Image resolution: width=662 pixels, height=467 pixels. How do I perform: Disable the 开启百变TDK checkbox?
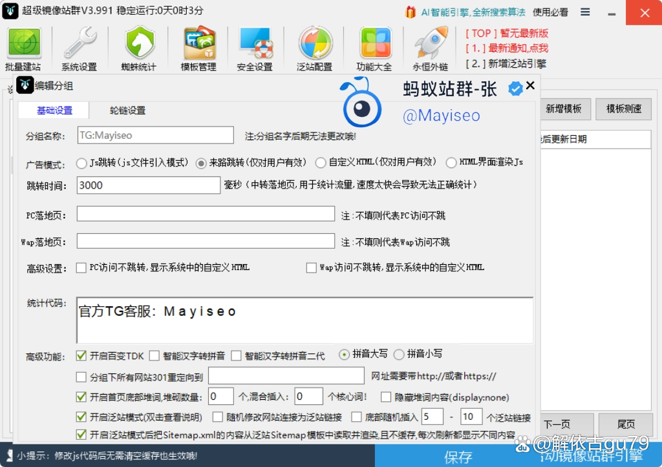(x=81, y=355)
